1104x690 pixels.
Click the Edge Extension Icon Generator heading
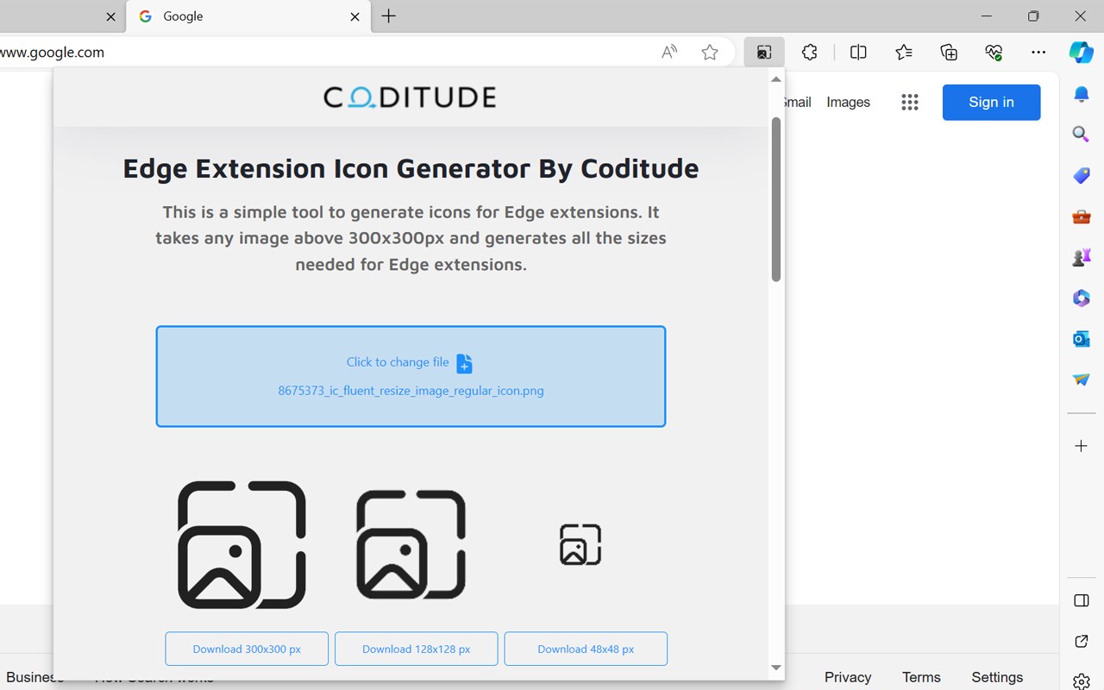click(x=411, y=168)
